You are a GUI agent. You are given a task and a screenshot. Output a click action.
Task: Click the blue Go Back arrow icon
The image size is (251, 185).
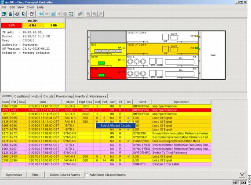coord(41,14)
